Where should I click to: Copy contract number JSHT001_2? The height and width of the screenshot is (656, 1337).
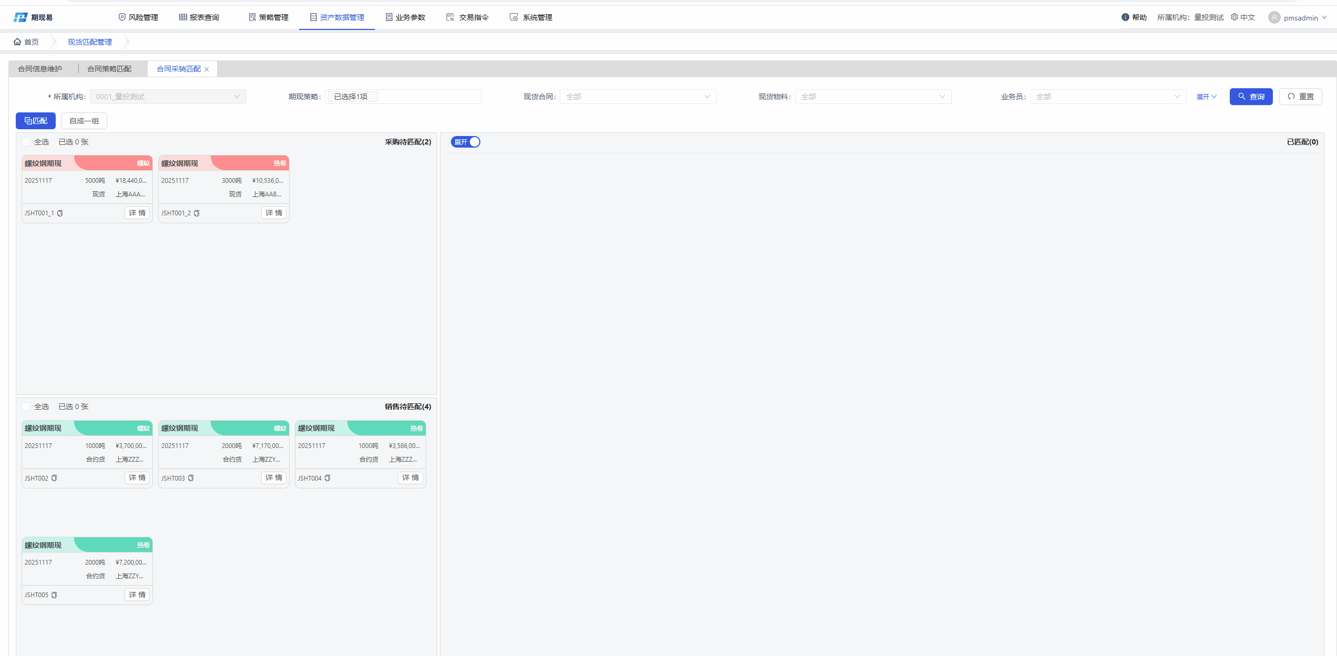[x=197, y=213]
